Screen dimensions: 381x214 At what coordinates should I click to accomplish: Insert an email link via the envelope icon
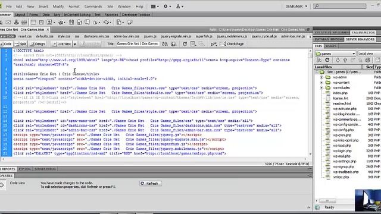coord(8,23)
